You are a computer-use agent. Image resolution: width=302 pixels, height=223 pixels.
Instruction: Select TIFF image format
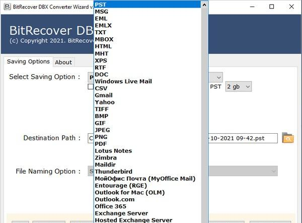[x=147, y=109]
